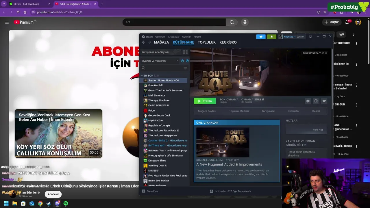Open YouTube account avatar menu
This screenshot has width=370, height=208.
click(358, 22)
